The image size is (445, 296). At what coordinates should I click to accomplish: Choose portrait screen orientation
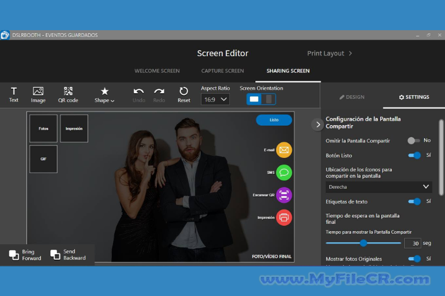pyautogui.click(x=268, y=99)
